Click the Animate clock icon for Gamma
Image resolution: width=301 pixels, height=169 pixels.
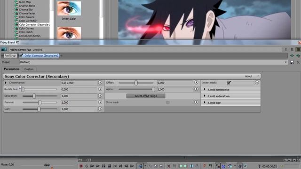100,102
